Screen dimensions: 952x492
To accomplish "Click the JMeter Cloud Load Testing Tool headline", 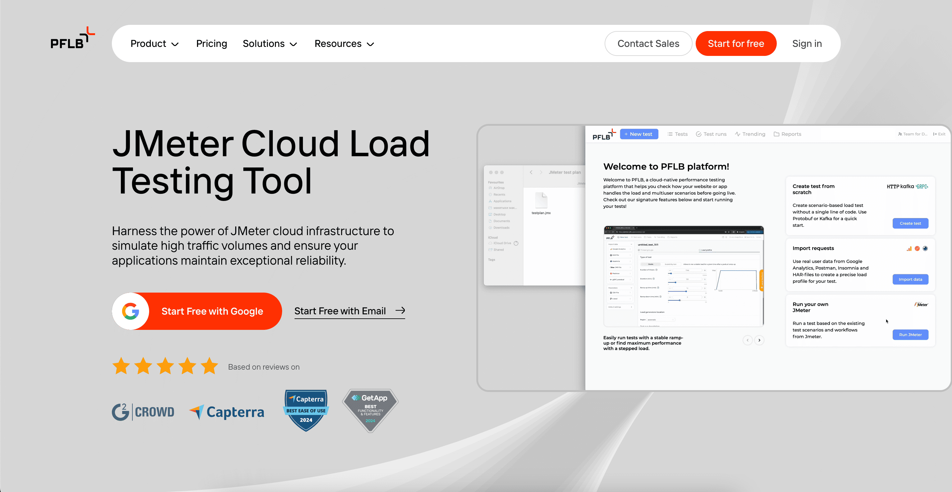I will 271,162.
